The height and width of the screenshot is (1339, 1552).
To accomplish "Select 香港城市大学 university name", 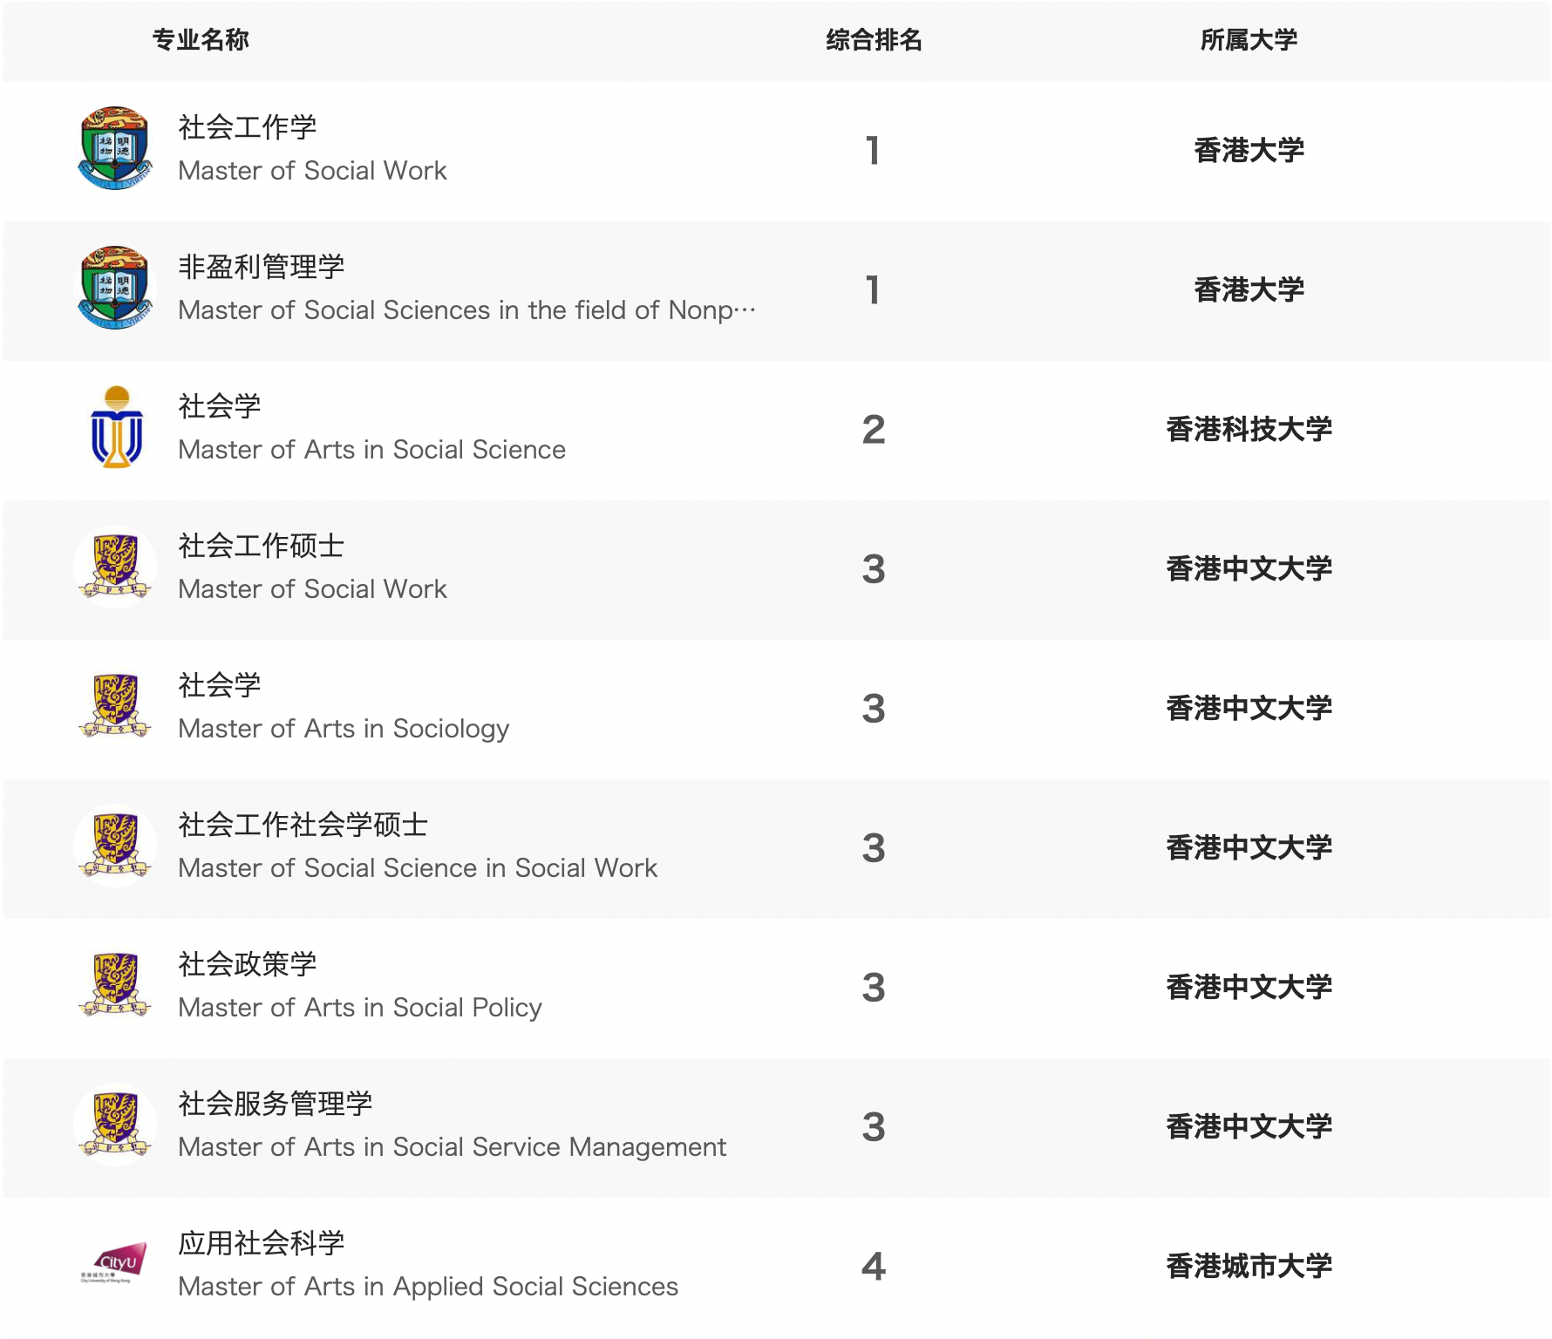I will pyautogui.click(x=1249, y=1266).
